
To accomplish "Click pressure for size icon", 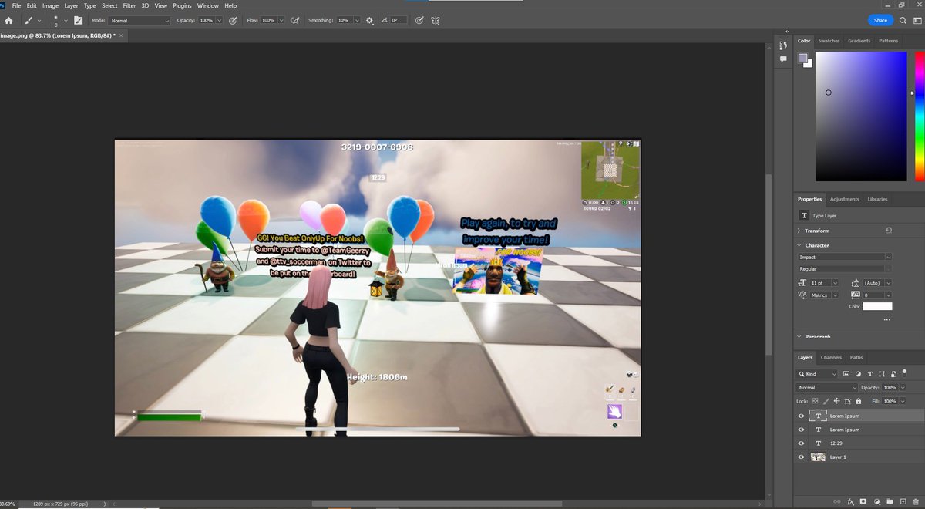I will [419, 21].
